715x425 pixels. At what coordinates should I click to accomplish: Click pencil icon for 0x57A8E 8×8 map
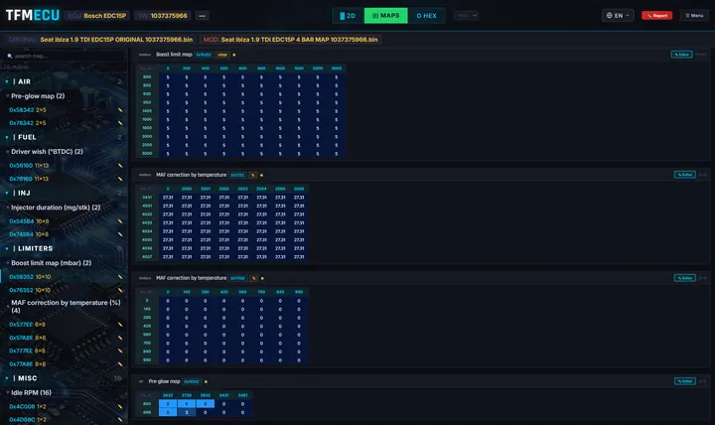(x=120, y=338)
